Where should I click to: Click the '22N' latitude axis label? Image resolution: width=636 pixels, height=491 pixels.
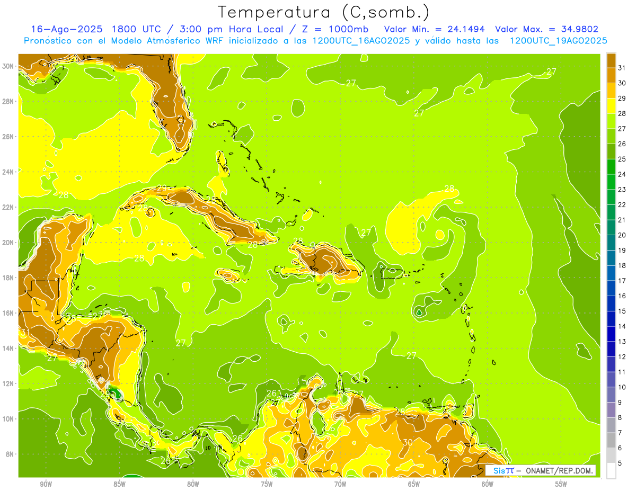point(8,207)
